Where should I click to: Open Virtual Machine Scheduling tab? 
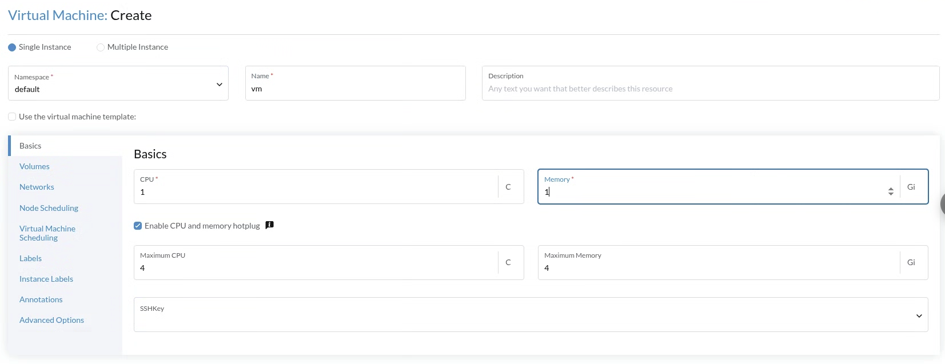(x=47, y=233)
